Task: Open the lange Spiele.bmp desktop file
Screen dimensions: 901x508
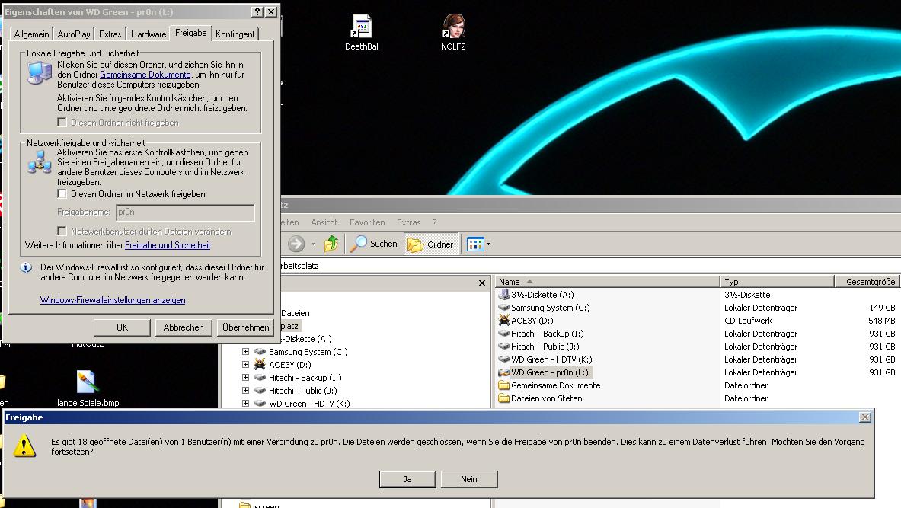Action: pos(88,382)
